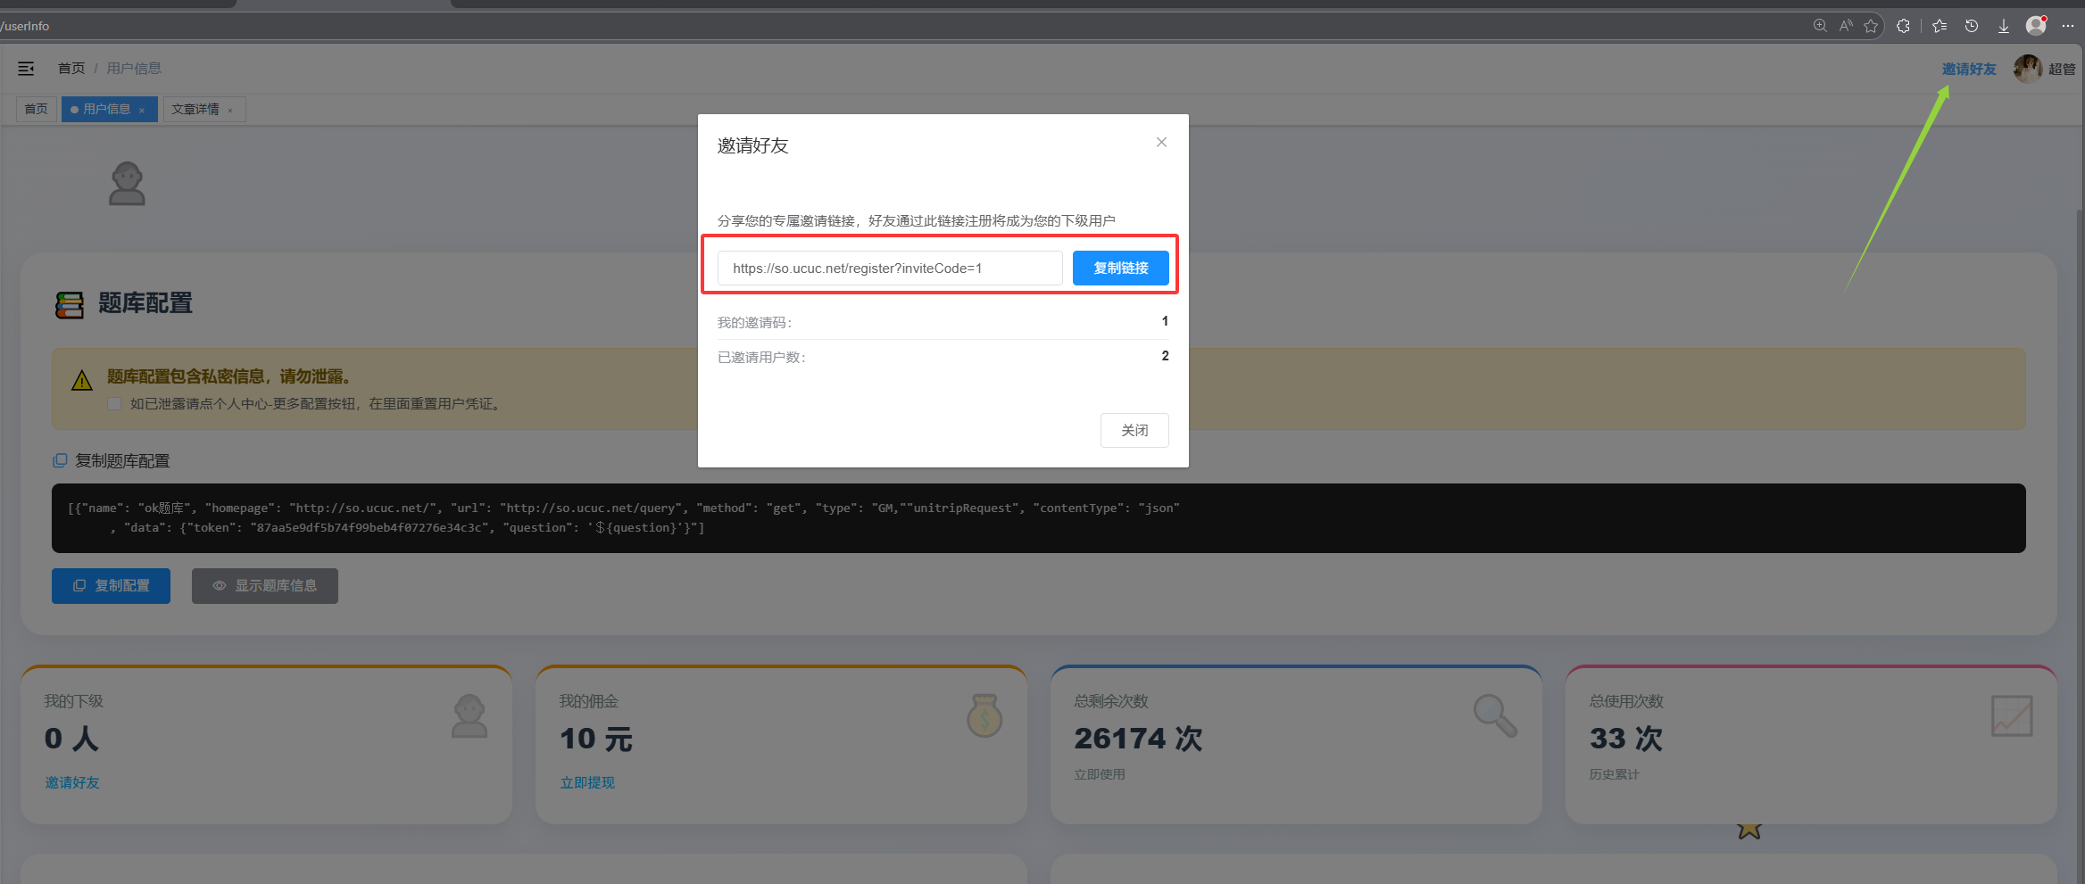Open the downloads arrow icon
This screenshot has height=884, width=2085.
click(2003, 26)
